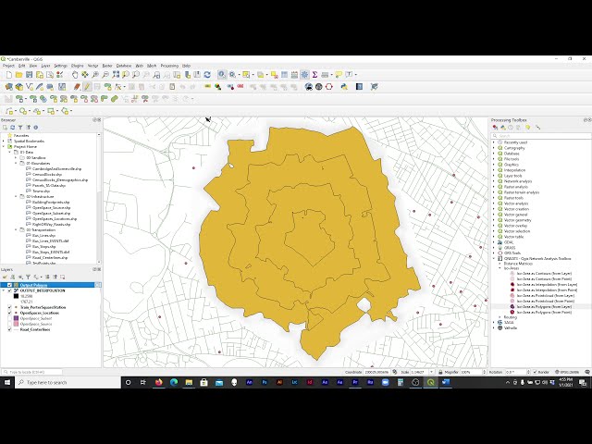
Task: Open the Python console icon
Action: coord(344,87)
